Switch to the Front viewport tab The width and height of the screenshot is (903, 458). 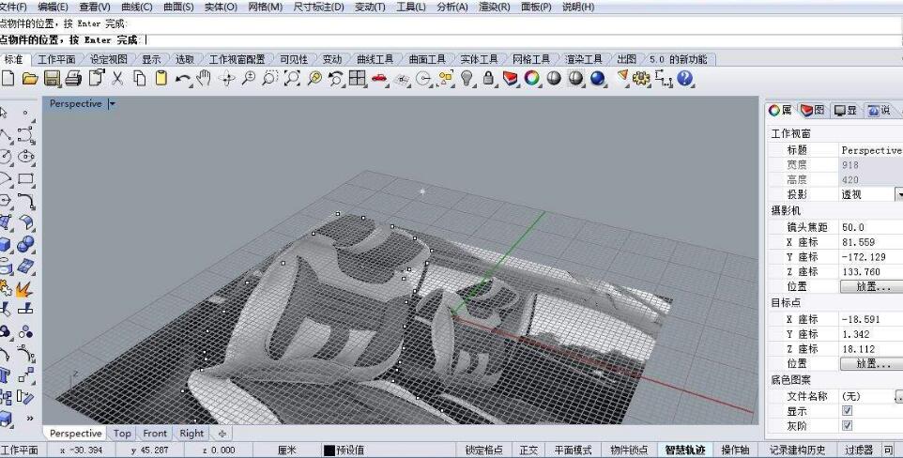click(x=155, y=434)
